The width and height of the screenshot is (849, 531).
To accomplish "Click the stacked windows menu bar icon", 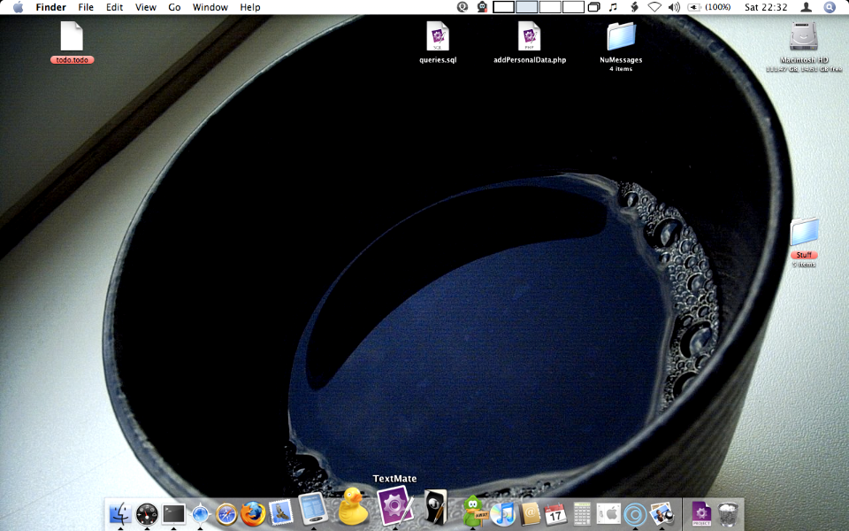I will click(594, 7).
